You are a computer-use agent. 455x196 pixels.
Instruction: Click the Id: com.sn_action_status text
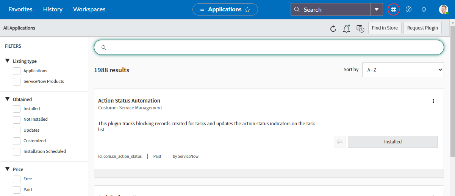pos(120,156)
